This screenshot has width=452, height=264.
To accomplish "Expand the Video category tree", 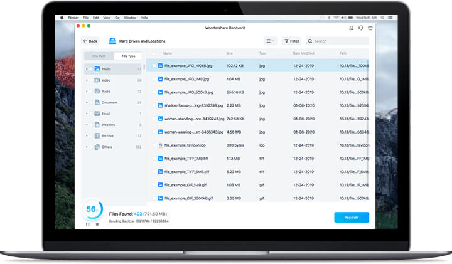I will point(87,80).
